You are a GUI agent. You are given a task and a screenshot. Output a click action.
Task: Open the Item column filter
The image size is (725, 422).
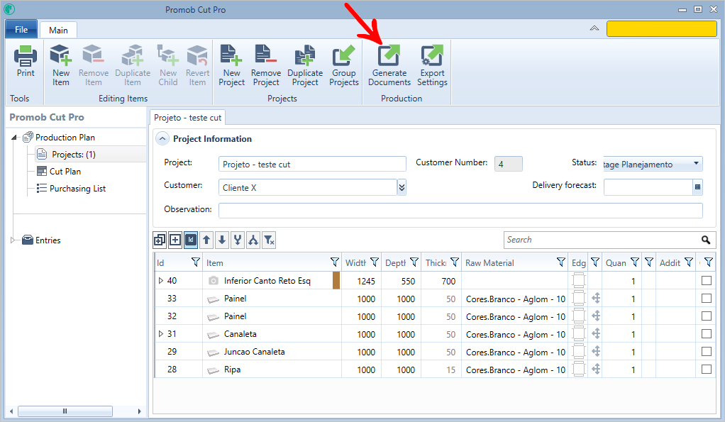click(336, 262)
